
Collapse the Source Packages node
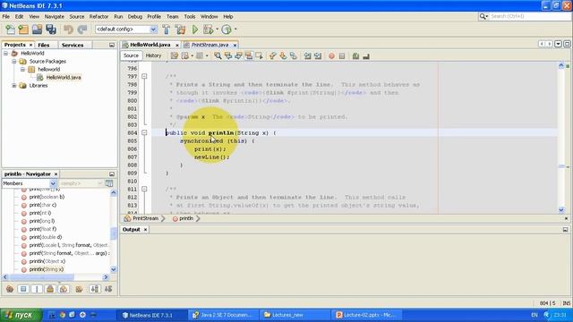[14, 62]
